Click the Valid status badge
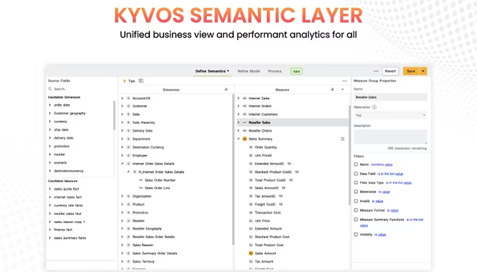 296,71
